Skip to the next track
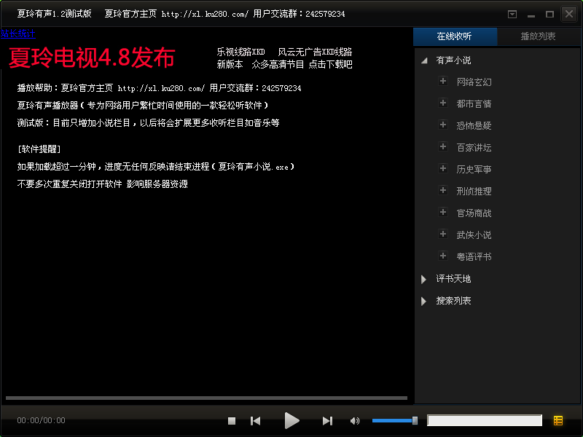This screenshot has width=583, height=437. click(327, 421)
